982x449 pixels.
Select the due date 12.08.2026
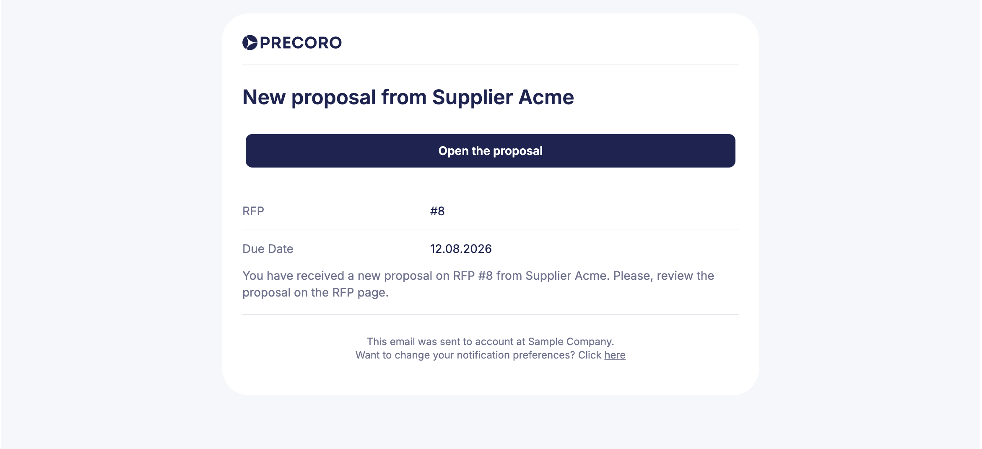point(461,249)
